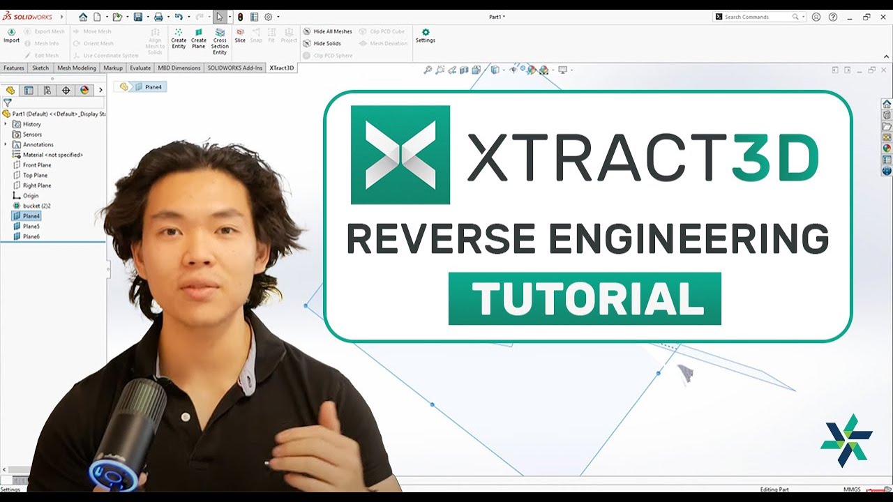Click the Print icon
This screenshot has width=893, height=502.
click(158, 17)
